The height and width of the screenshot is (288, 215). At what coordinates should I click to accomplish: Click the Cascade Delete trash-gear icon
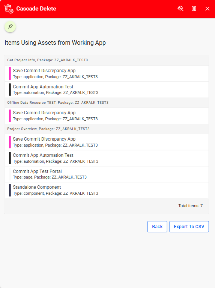(x=9, y=9)
